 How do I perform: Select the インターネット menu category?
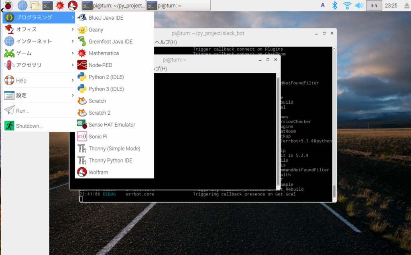pyautogui.click(x=39, y=41)
